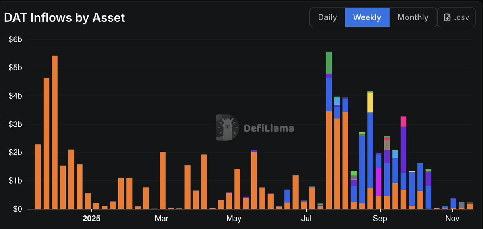Click the file download icon beside .csv

[447, 17]
